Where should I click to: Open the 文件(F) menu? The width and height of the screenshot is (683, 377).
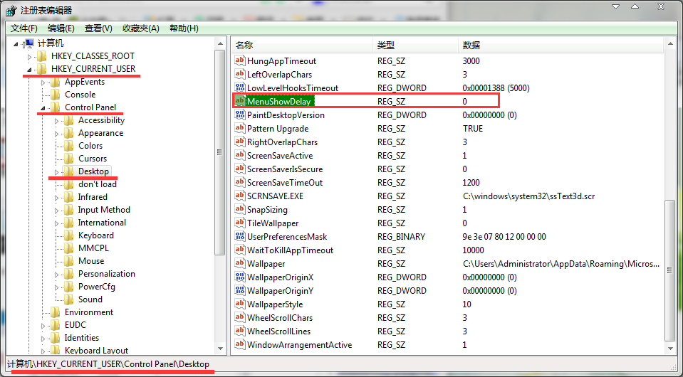point(24,28)
